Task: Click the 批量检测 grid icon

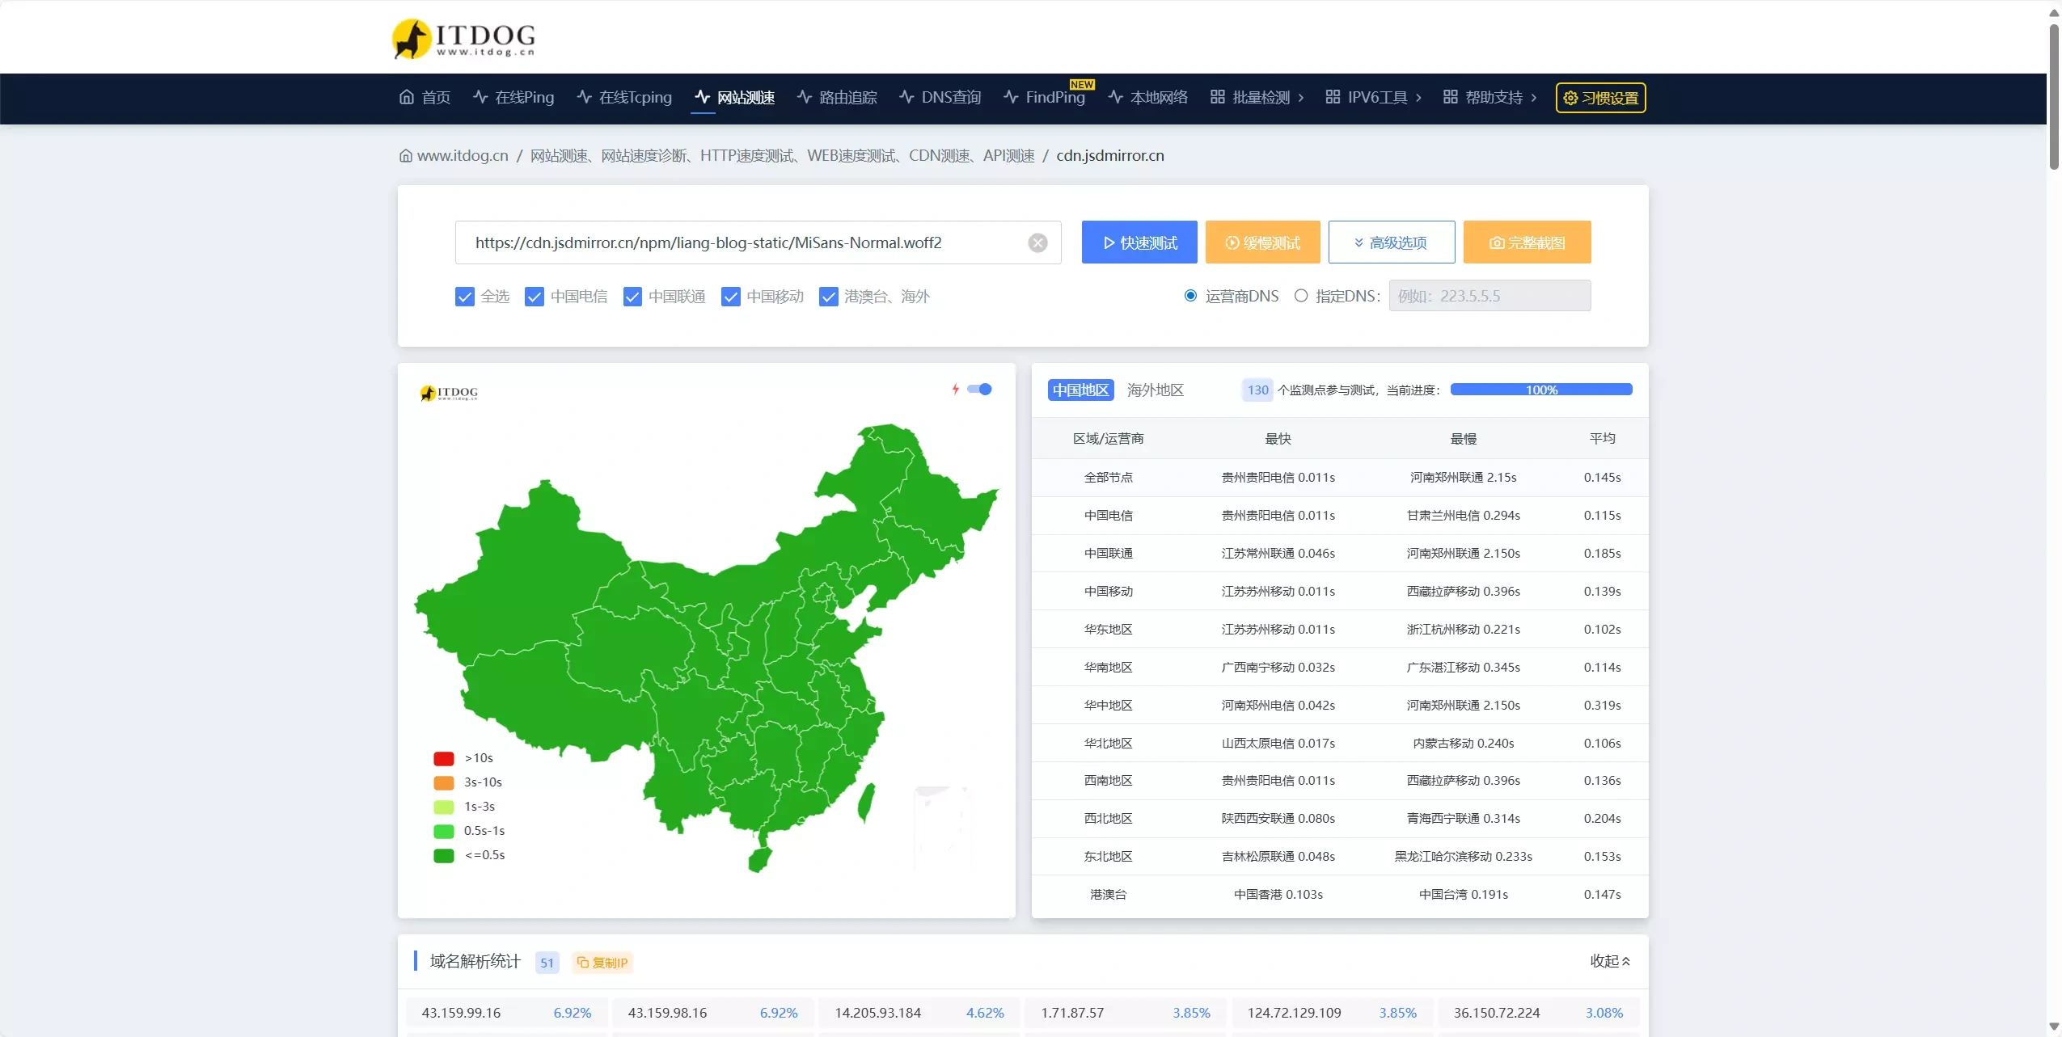Action: [x=1217, y=97]
